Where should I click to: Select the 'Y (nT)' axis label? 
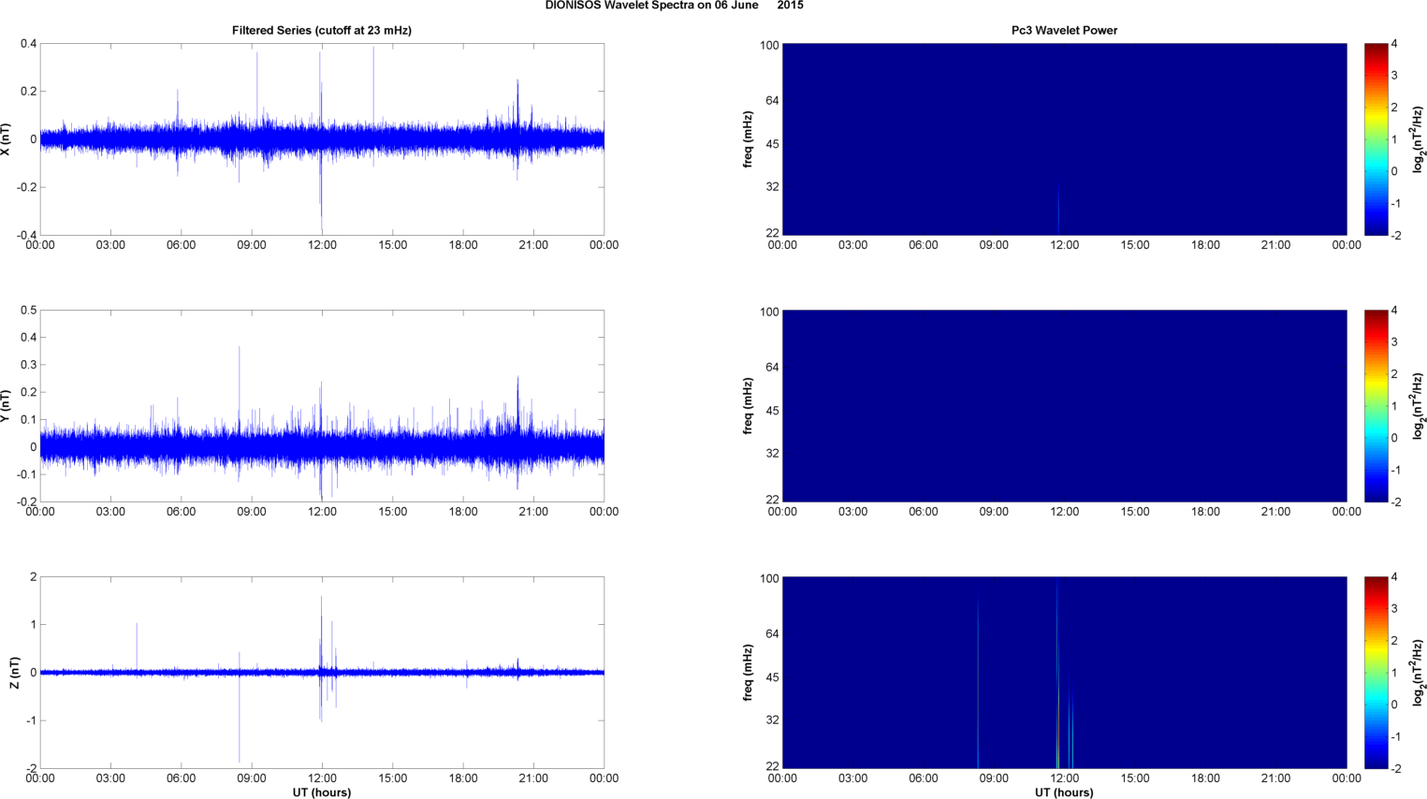[x=6, y=406]
